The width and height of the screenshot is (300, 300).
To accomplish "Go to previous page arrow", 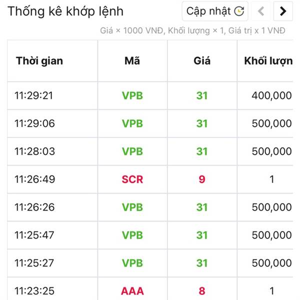I will pyautogui.click(x=261, y=11).
